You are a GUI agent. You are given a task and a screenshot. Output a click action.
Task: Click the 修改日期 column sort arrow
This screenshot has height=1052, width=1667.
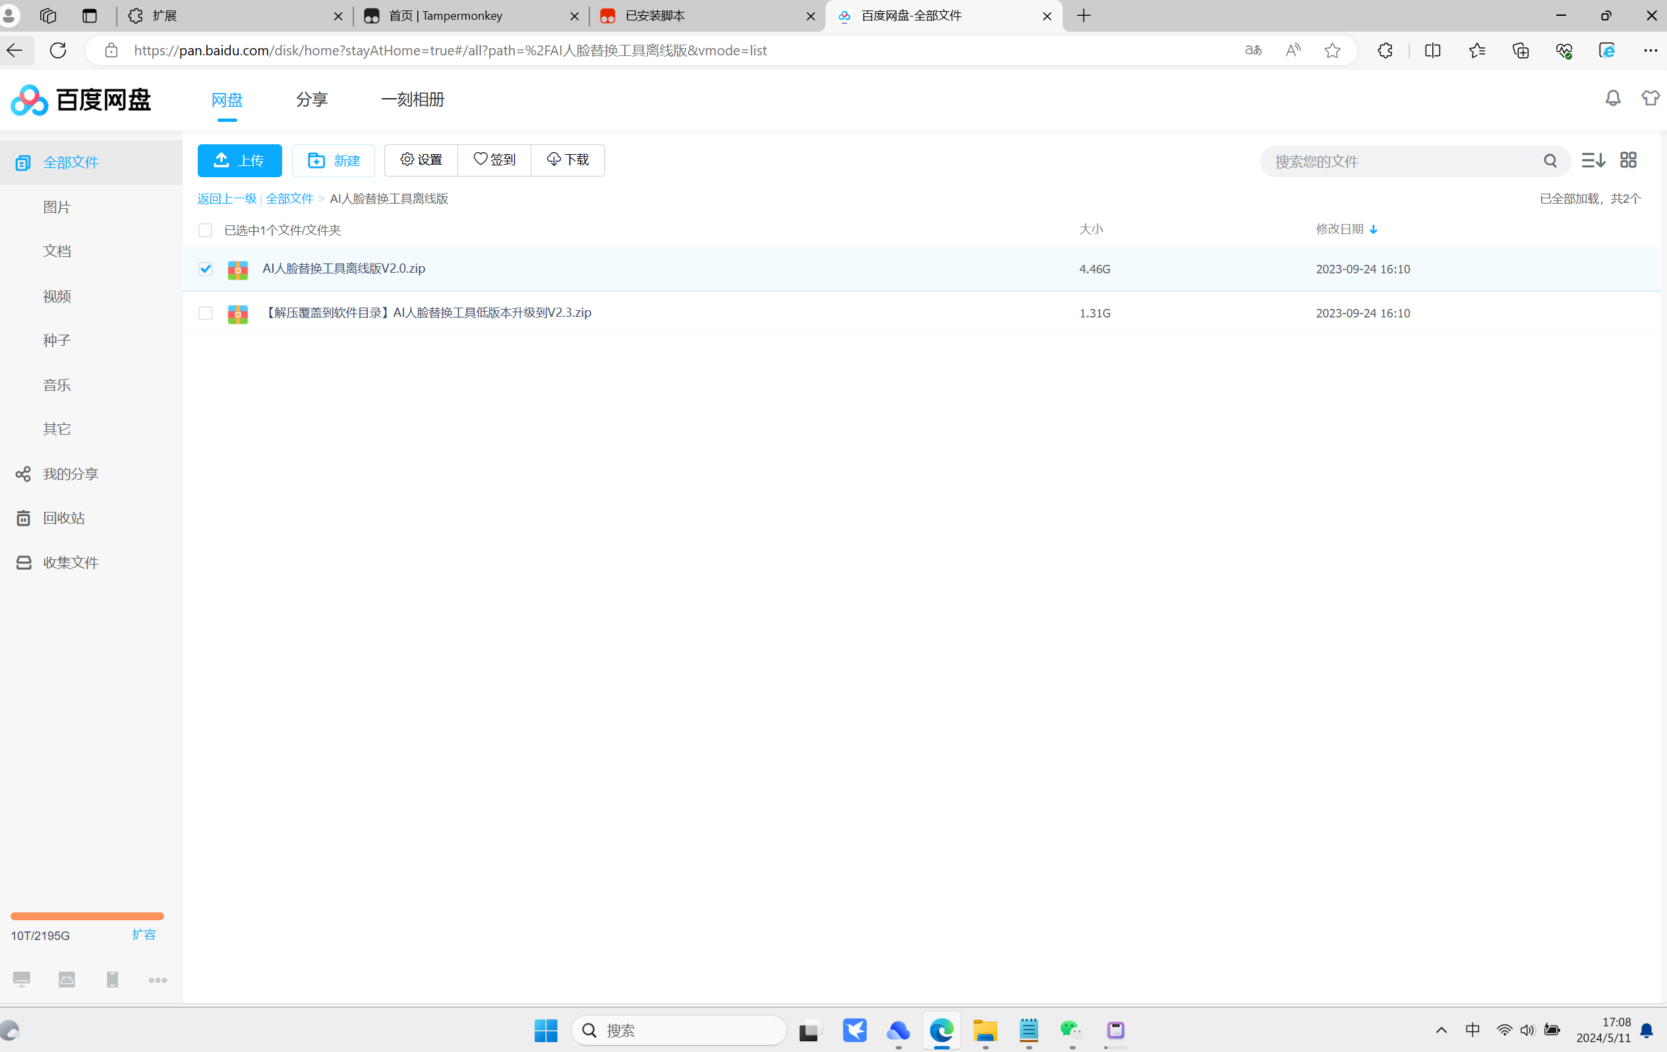click(1374, 230)
